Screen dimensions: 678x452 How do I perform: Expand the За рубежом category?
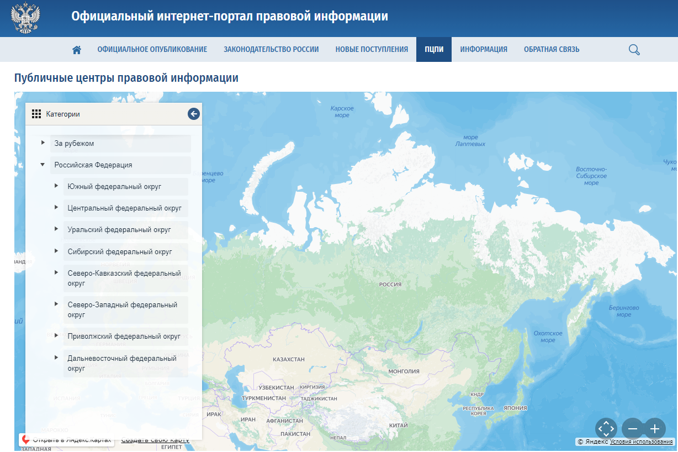[43, 143]
